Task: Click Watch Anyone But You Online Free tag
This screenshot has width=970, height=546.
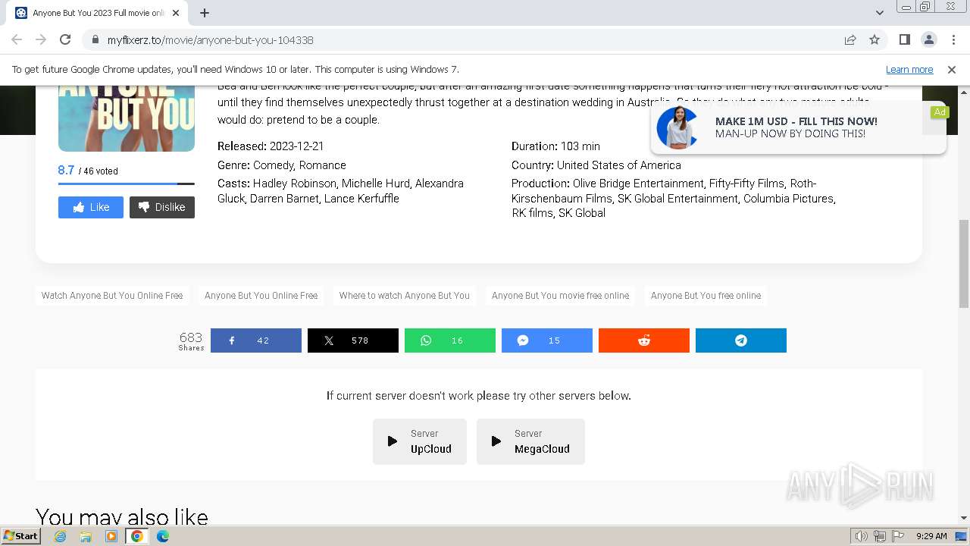Action: tap(112, 296)
